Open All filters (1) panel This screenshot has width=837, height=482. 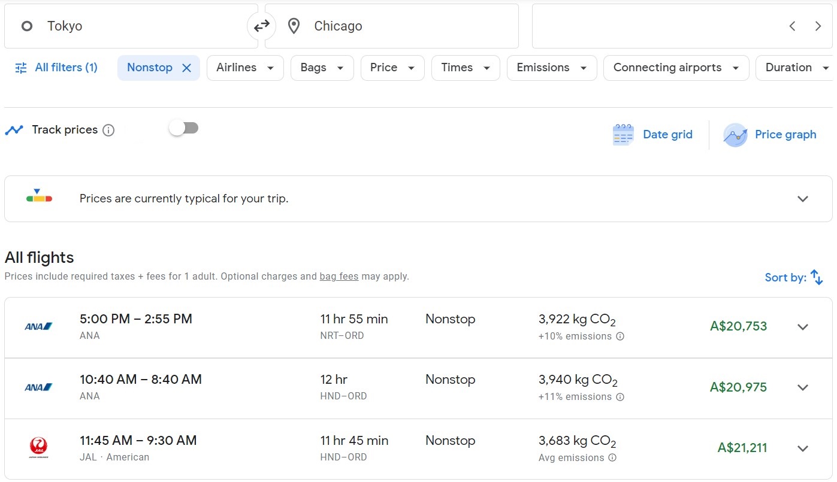pyautogui.click(x=56, y=68)
